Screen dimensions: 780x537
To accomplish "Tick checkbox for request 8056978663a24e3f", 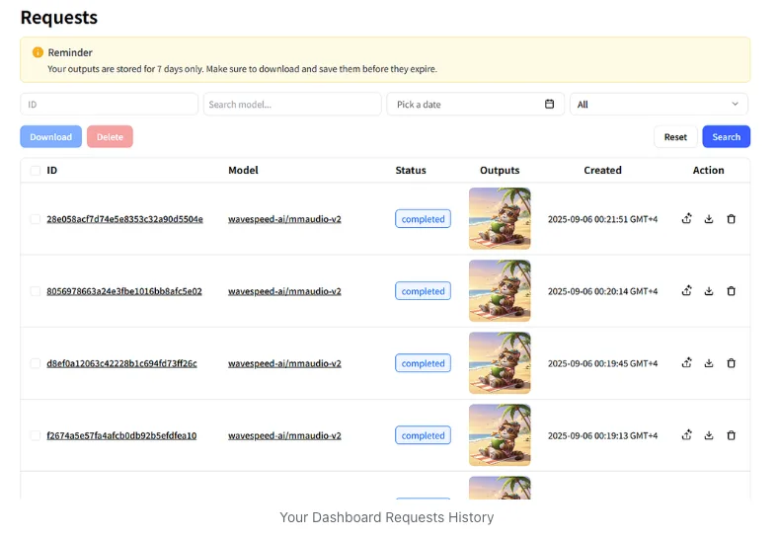I will [36, 291].
